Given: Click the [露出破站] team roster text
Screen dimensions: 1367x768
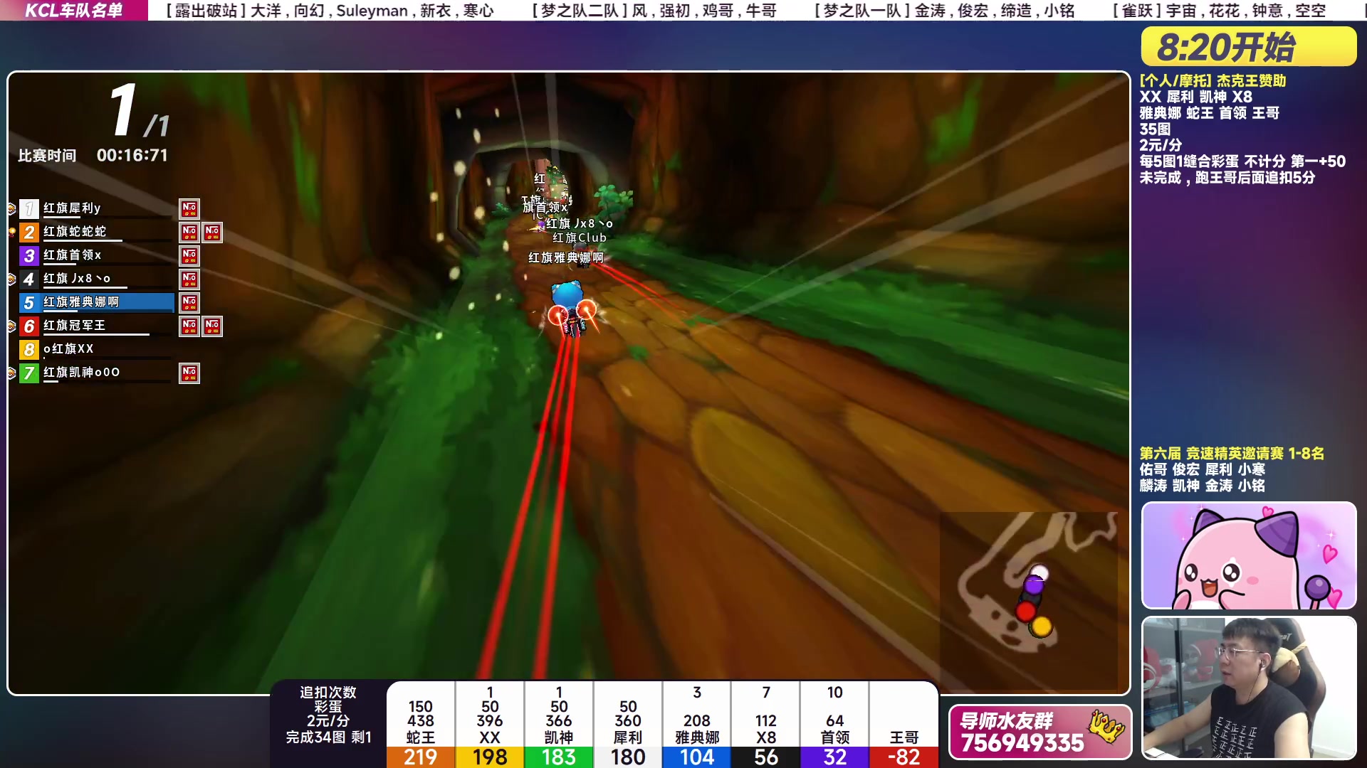Looking at the screenshot, I should (x=330, y=11).
